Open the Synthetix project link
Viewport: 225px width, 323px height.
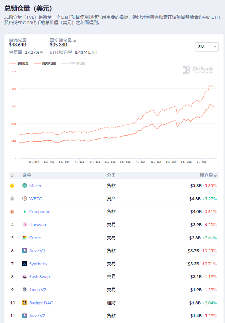38,264
